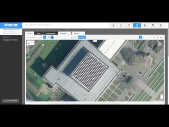
Task: Switch to the first dark tab above the map
Action: [x=39, y=33]
